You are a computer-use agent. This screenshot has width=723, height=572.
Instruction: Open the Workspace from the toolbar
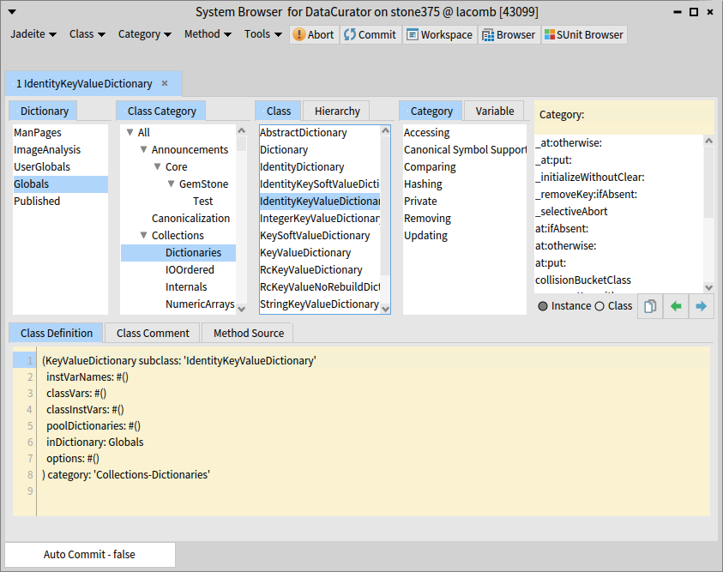439,34
